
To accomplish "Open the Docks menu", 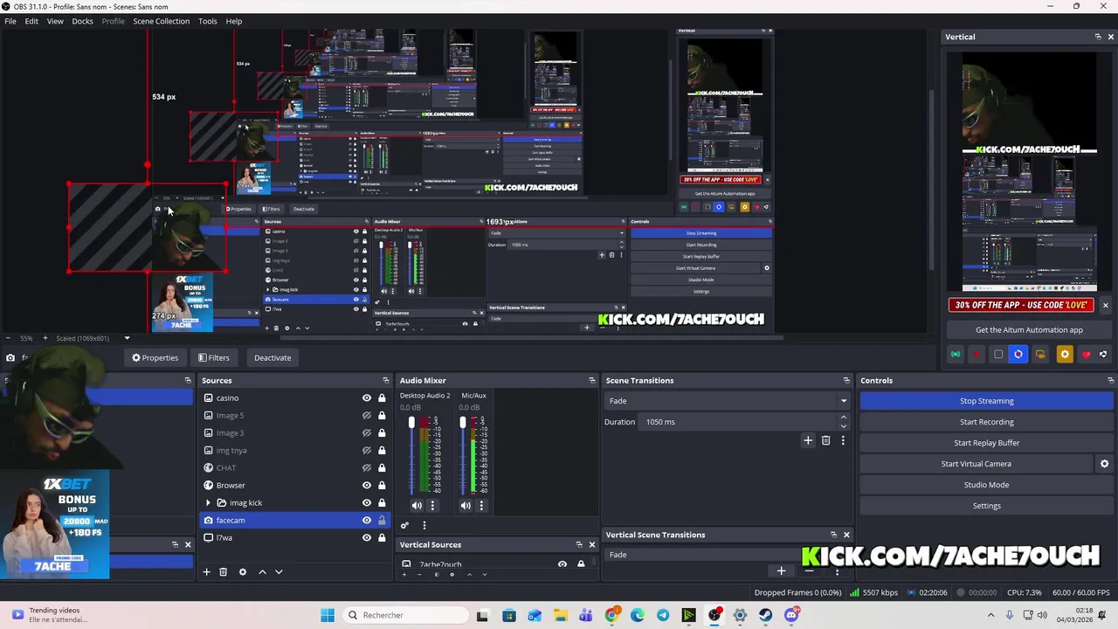I will click(x=82, y=21).
